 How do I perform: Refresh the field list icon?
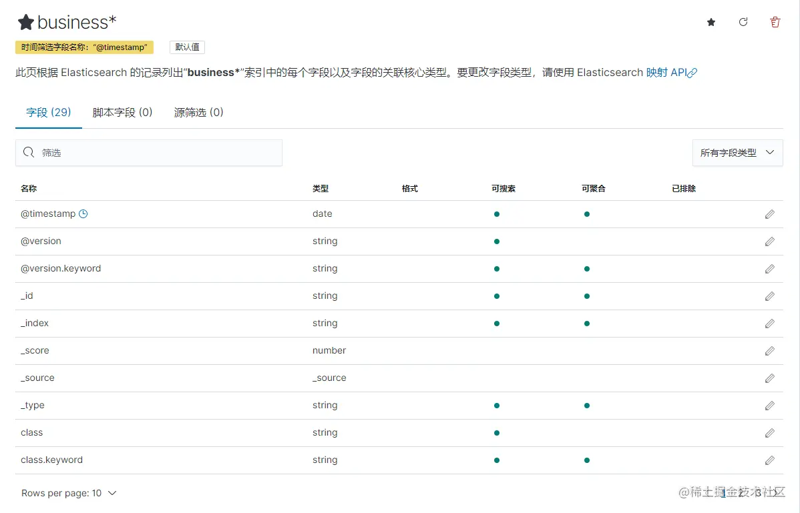[x=743, y=22]
